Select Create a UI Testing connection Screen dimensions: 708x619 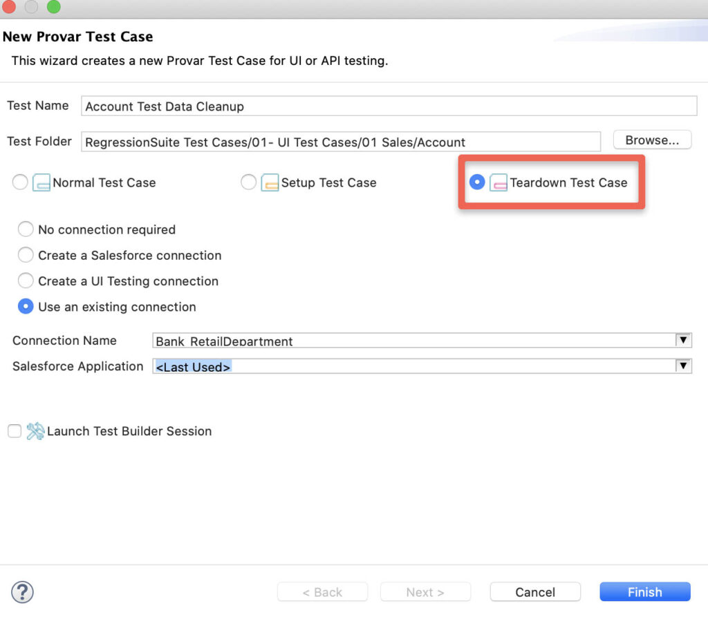pyautogui.click(x=26, y=280)
